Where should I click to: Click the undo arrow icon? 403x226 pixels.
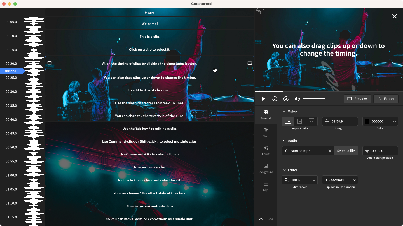click(x=261, y=220)
